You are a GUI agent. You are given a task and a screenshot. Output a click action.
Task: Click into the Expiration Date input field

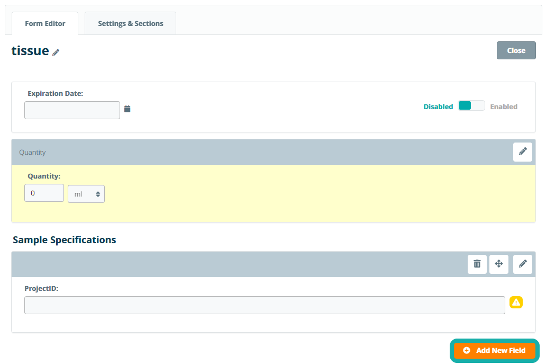pos(72,110)
